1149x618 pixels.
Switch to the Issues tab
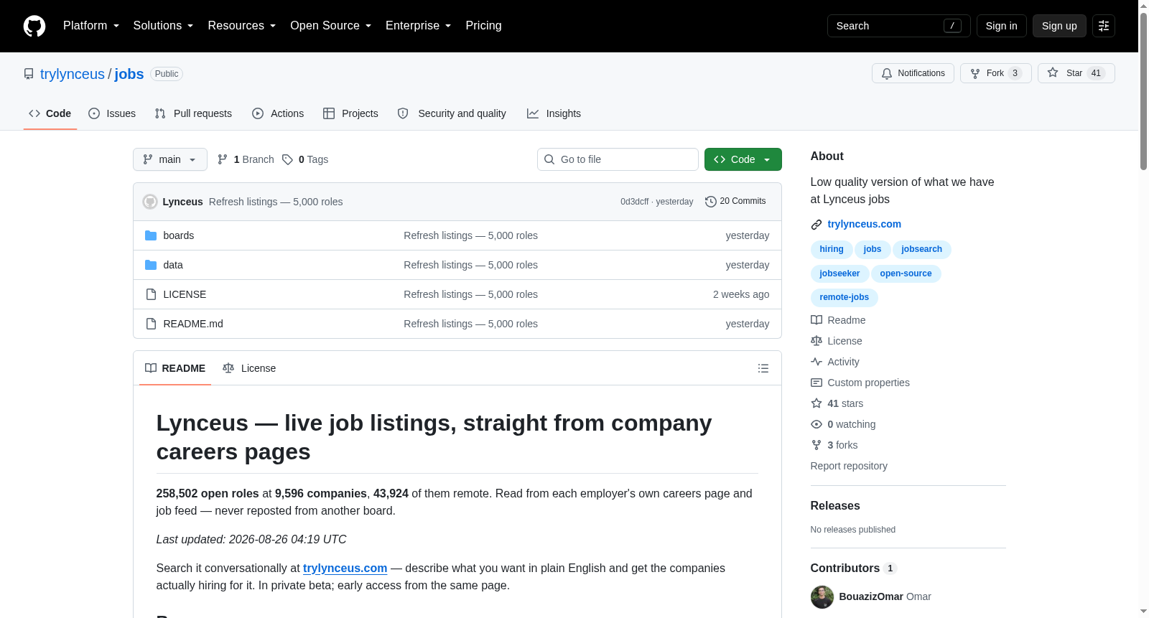pyautogui.click(x=112, y=113)
